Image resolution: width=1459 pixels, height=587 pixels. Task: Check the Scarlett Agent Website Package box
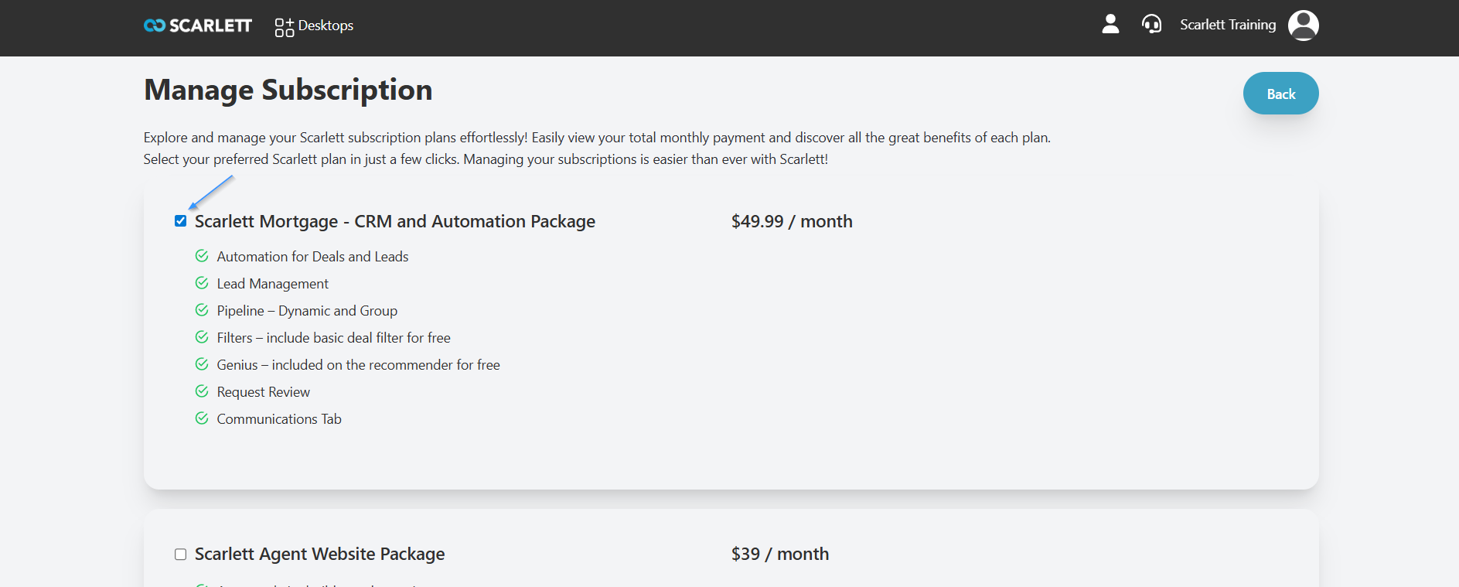(180, 554)
